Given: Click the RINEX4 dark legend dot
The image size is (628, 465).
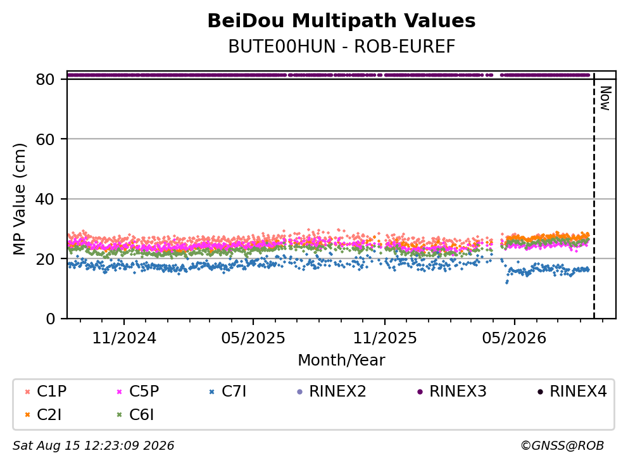Looking at the screenshot, I should coord(540,392).
